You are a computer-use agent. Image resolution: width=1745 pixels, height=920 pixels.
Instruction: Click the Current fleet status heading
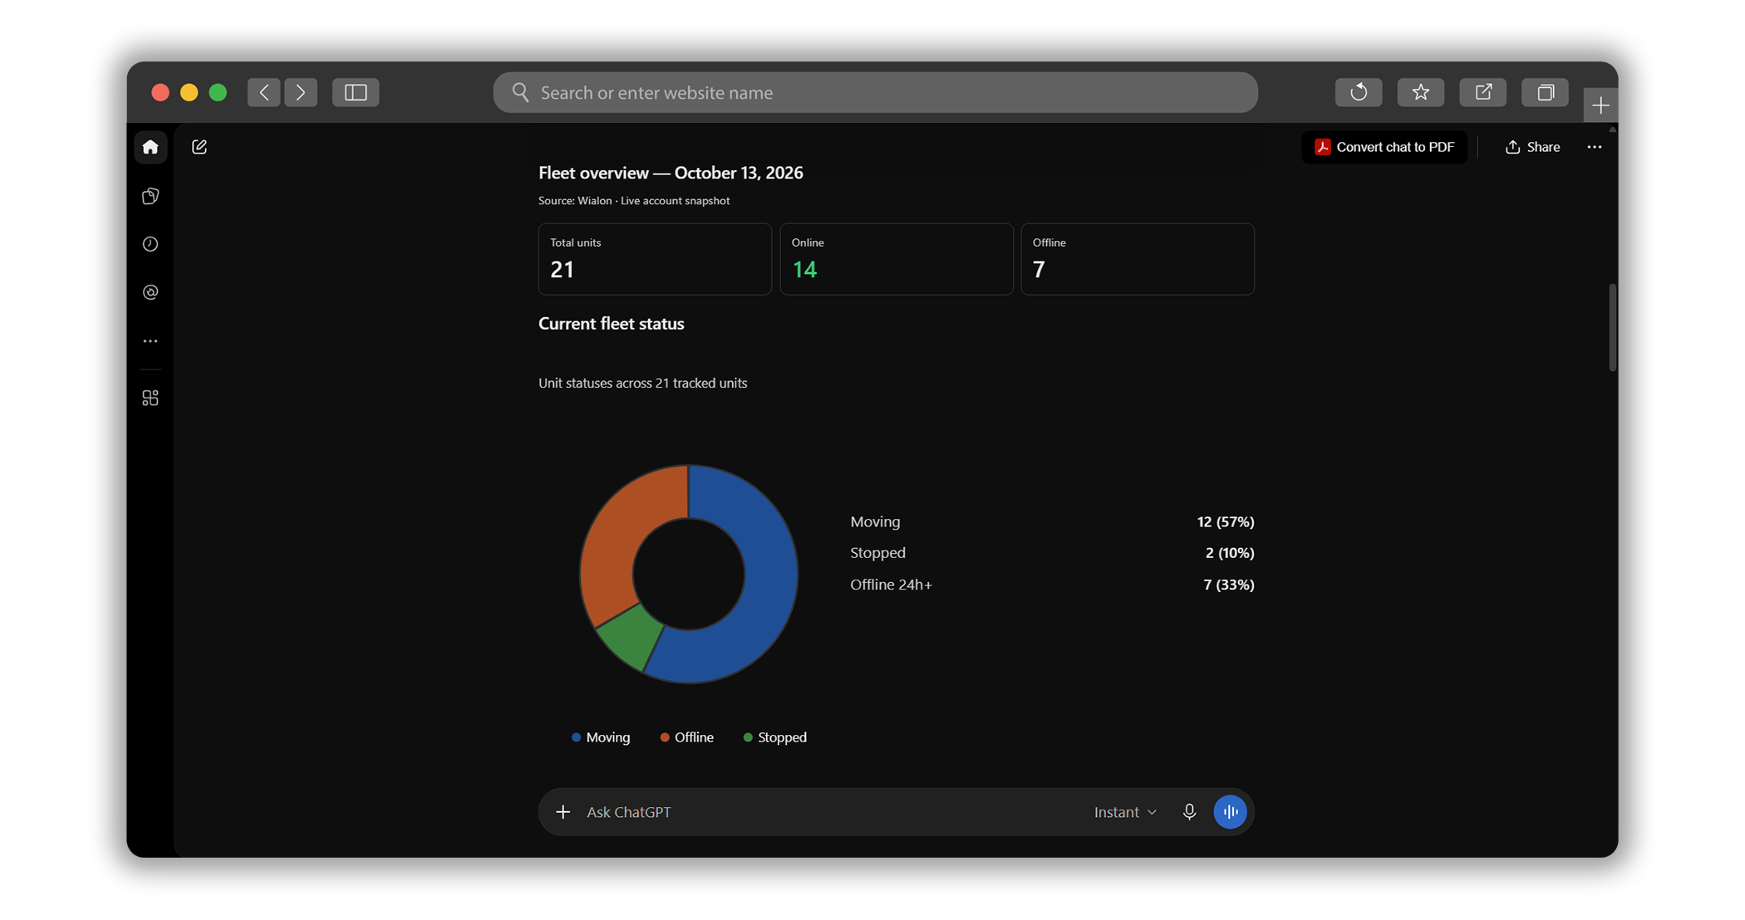click(x=612, y=324)
